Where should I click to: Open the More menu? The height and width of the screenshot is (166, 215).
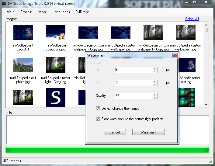pos(43,12)
